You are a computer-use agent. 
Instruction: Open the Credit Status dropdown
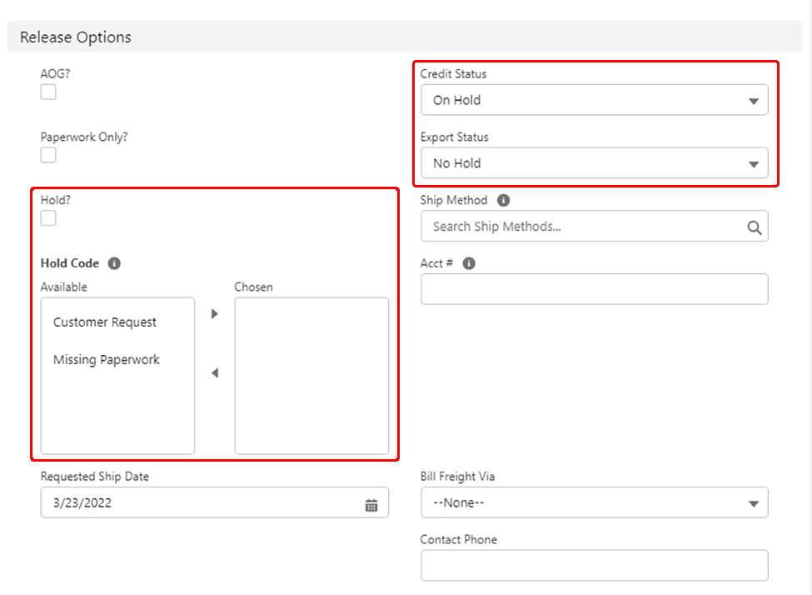coord(594,101)
